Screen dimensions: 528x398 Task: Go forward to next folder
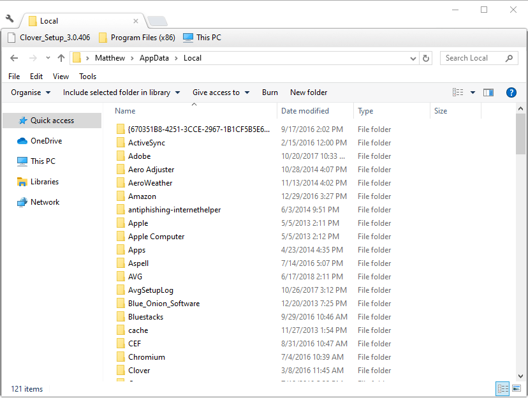tap(33, 58)
